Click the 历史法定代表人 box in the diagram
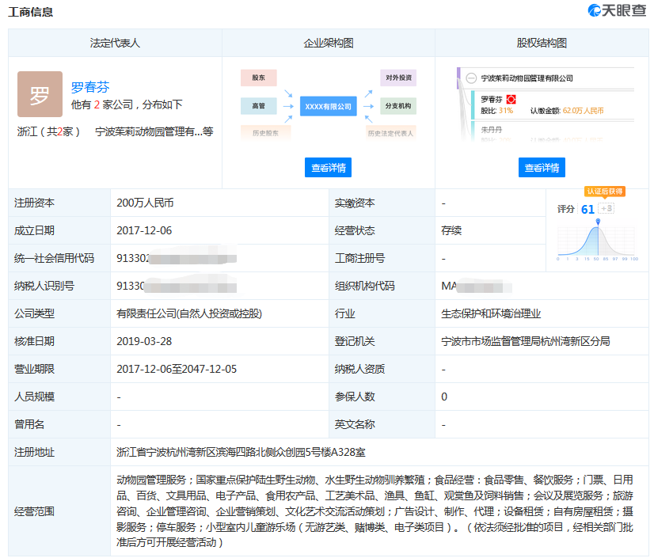Screen dimensions: 654x558 pos(390,133)
